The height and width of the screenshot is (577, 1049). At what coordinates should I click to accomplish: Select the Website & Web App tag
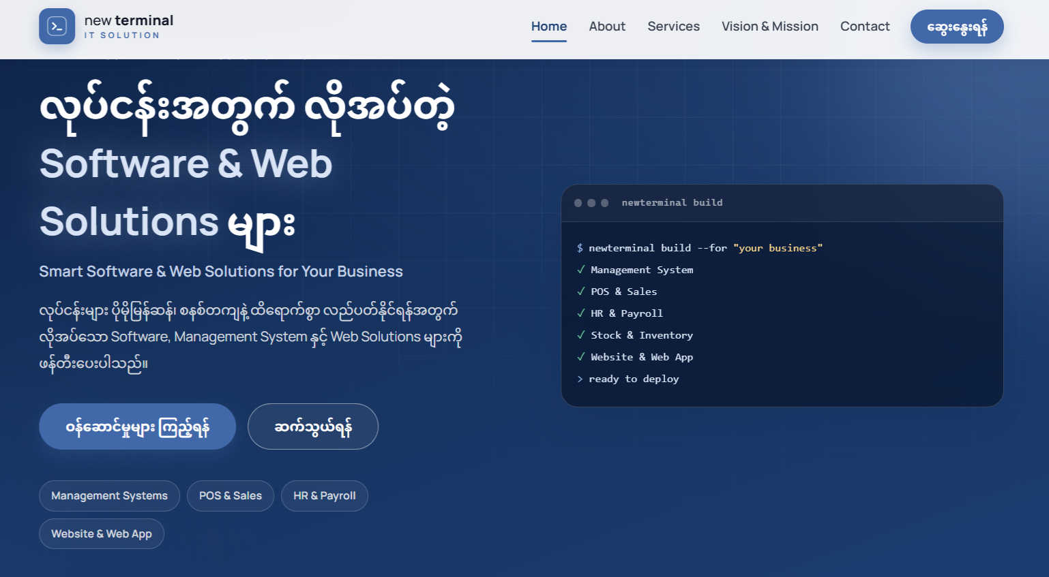click(x=102, y=534)
